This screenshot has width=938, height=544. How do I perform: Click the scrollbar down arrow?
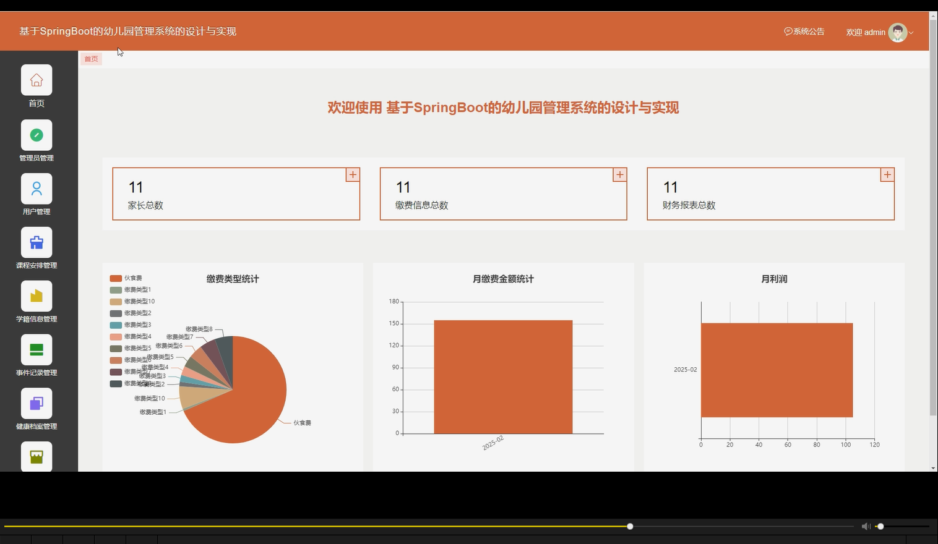934,468
